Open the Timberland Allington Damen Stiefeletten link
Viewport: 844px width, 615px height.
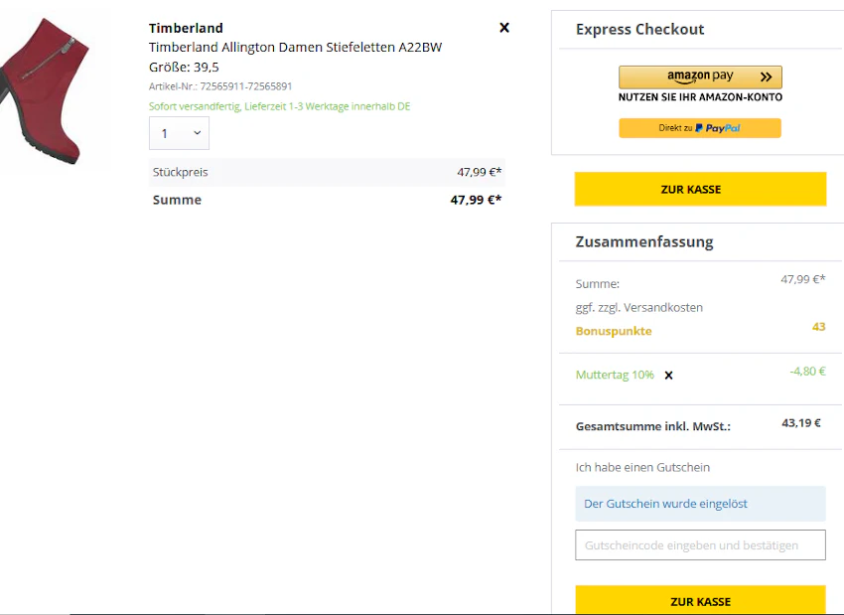(x=296, y=48)
